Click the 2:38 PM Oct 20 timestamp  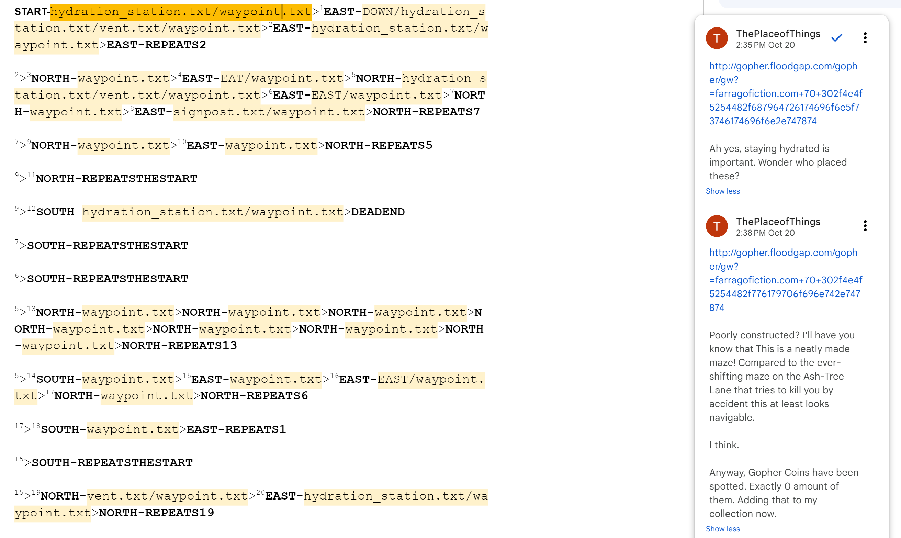pyautogui.click(x=765, y=233)
